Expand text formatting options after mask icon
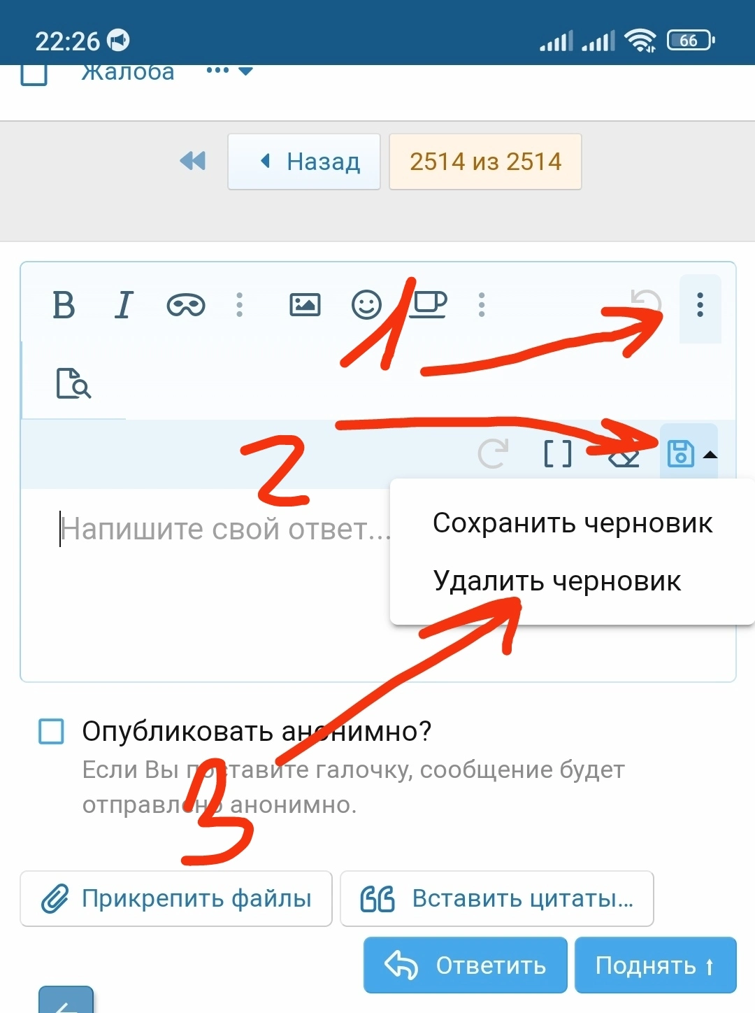 (x=240, y=305)
